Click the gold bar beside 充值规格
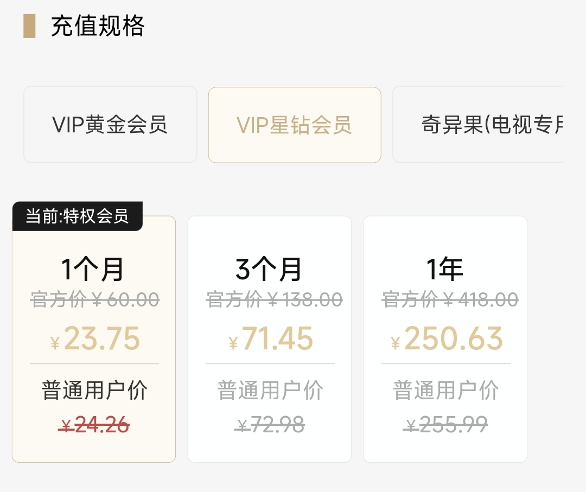 coord(29,26)
